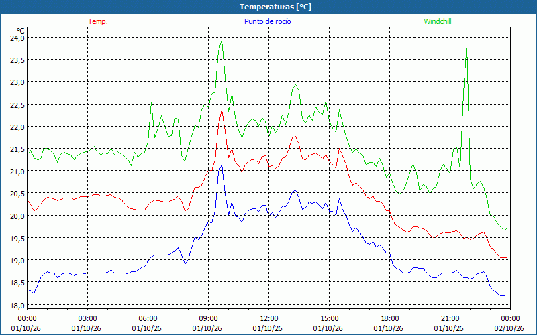Viewport: 537px width, 335px height.
Task: Click the "21,5" y-axis value
Action: [x=17, y=149]
